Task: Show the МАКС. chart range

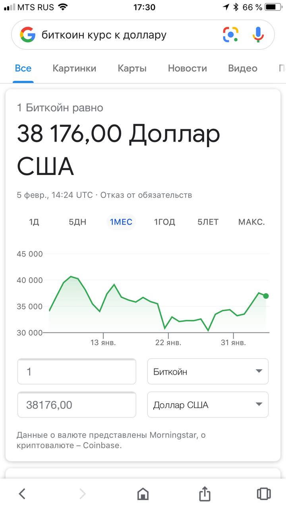Action: pos(251,222)
